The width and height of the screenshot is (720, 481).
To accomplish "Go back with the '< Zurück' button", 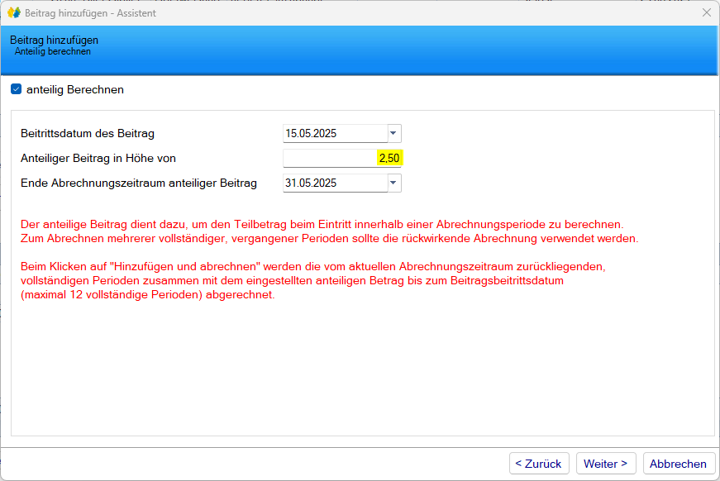I will pyautogui.click(x=538, y=464).
